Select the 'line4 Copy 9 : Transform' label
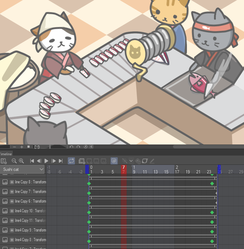 click(x=30, y=230)
